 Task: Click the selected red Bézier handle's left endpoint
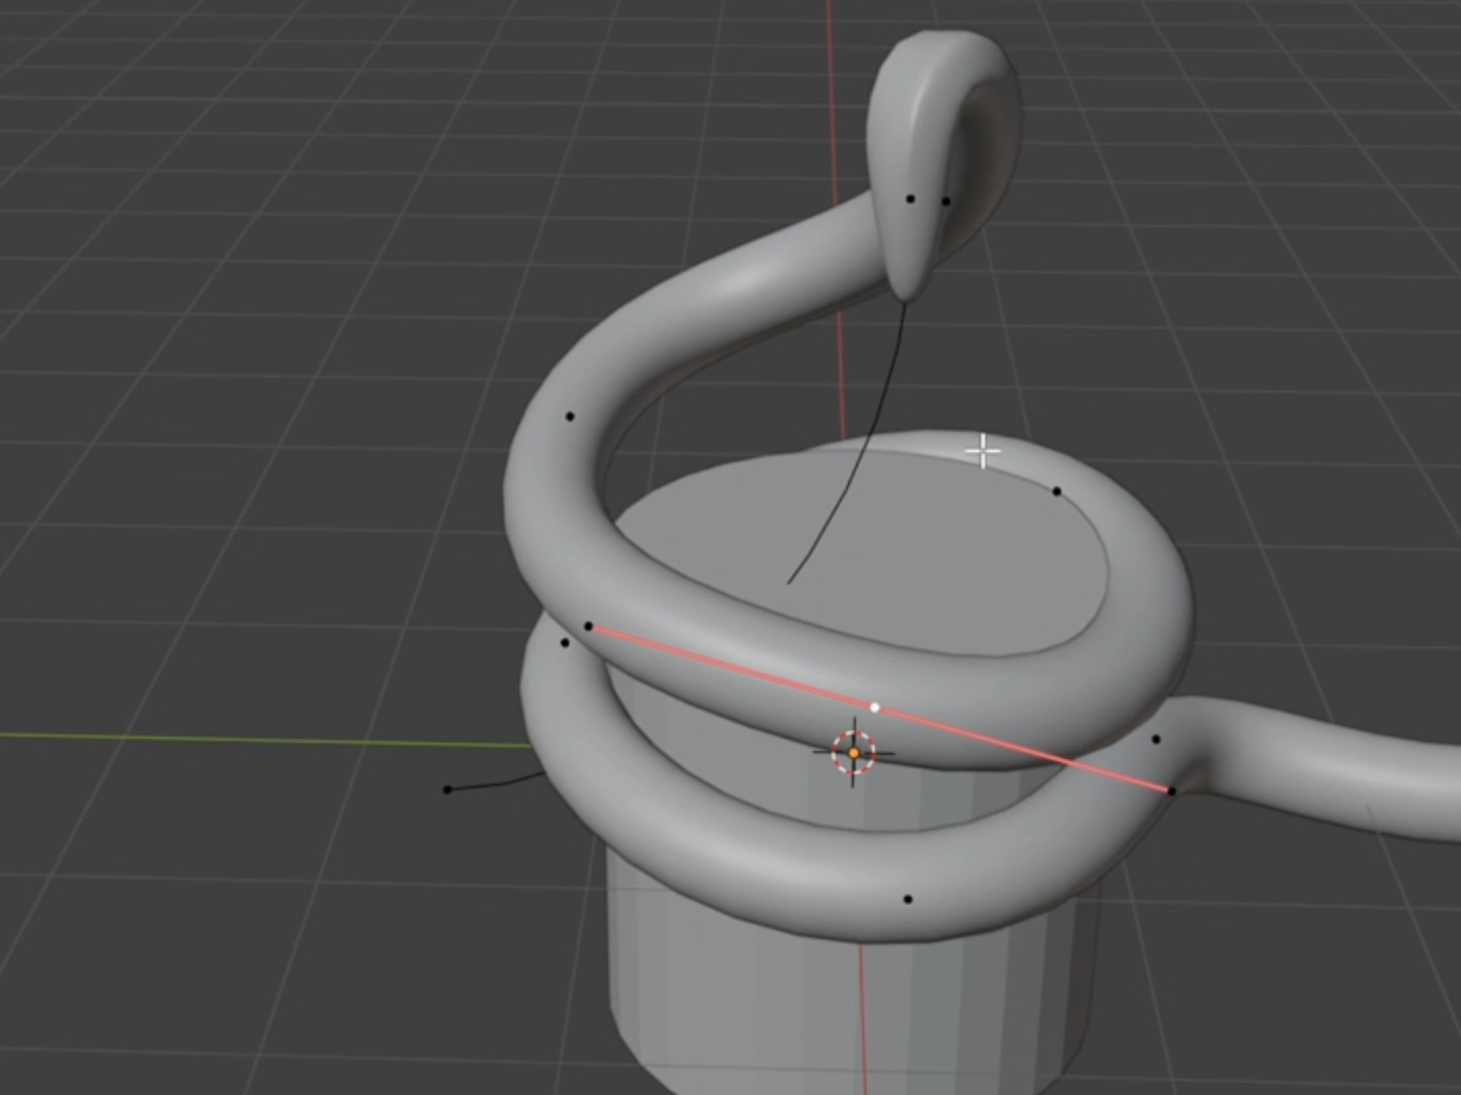click(x=590, y=625)
